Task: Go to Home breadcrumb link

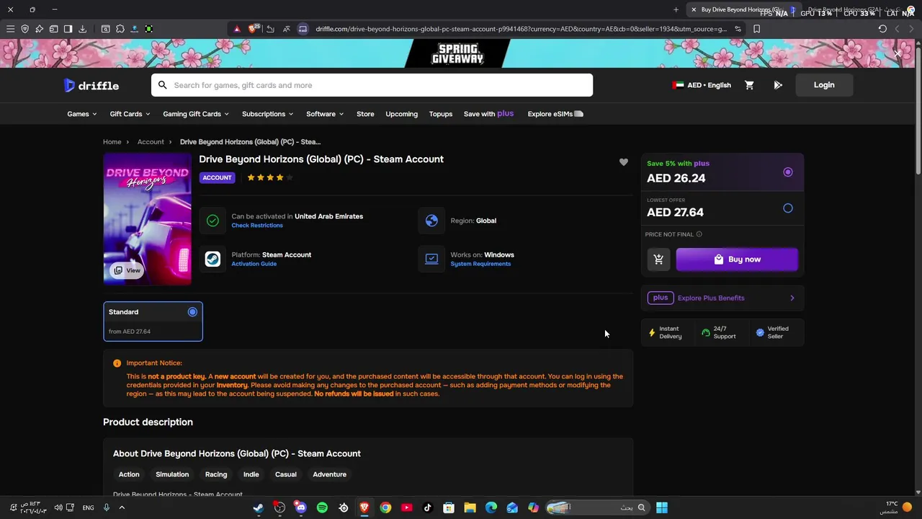Action: (112, 142)
